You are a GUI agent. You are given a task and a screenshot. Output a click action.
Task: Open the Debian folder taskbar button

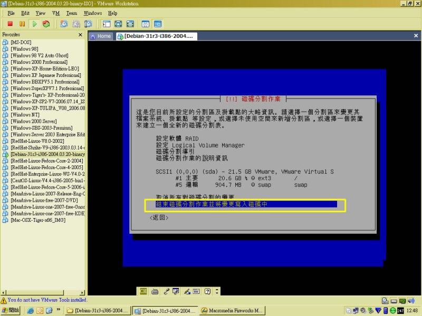98,311
